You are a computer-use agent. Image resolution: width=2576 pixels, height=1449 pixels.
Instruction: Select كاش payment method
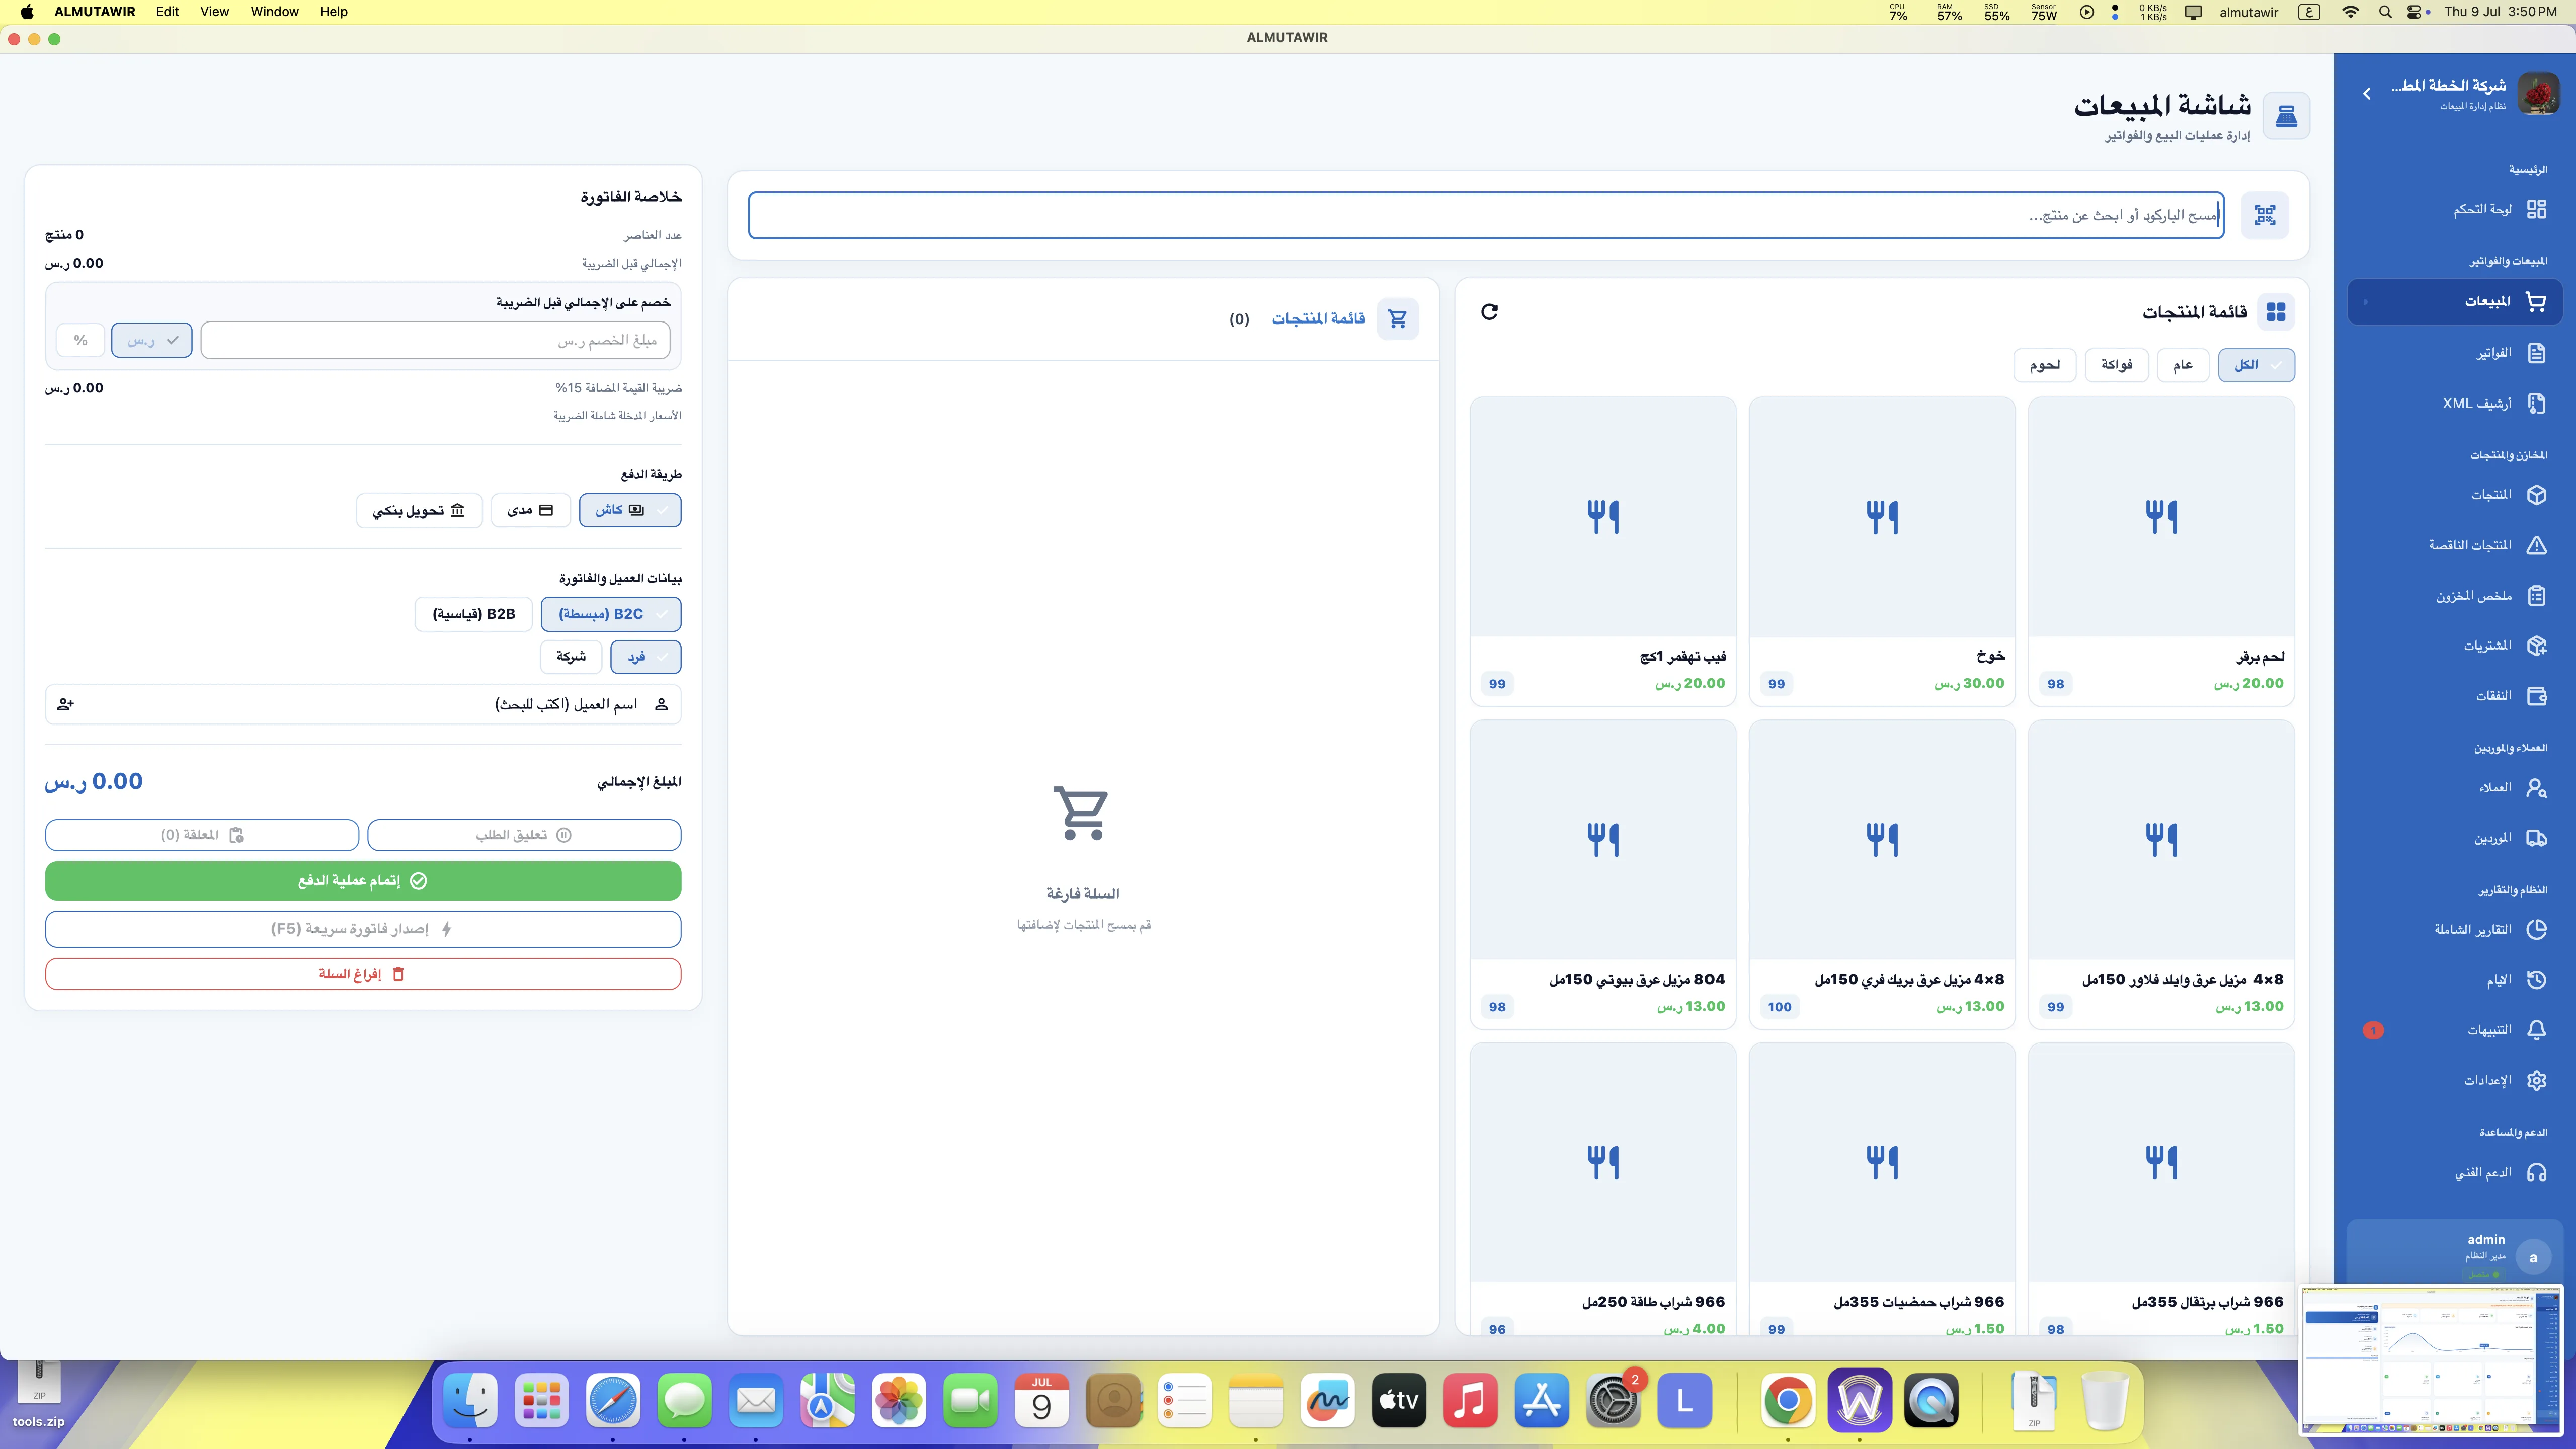click(630, 510)
